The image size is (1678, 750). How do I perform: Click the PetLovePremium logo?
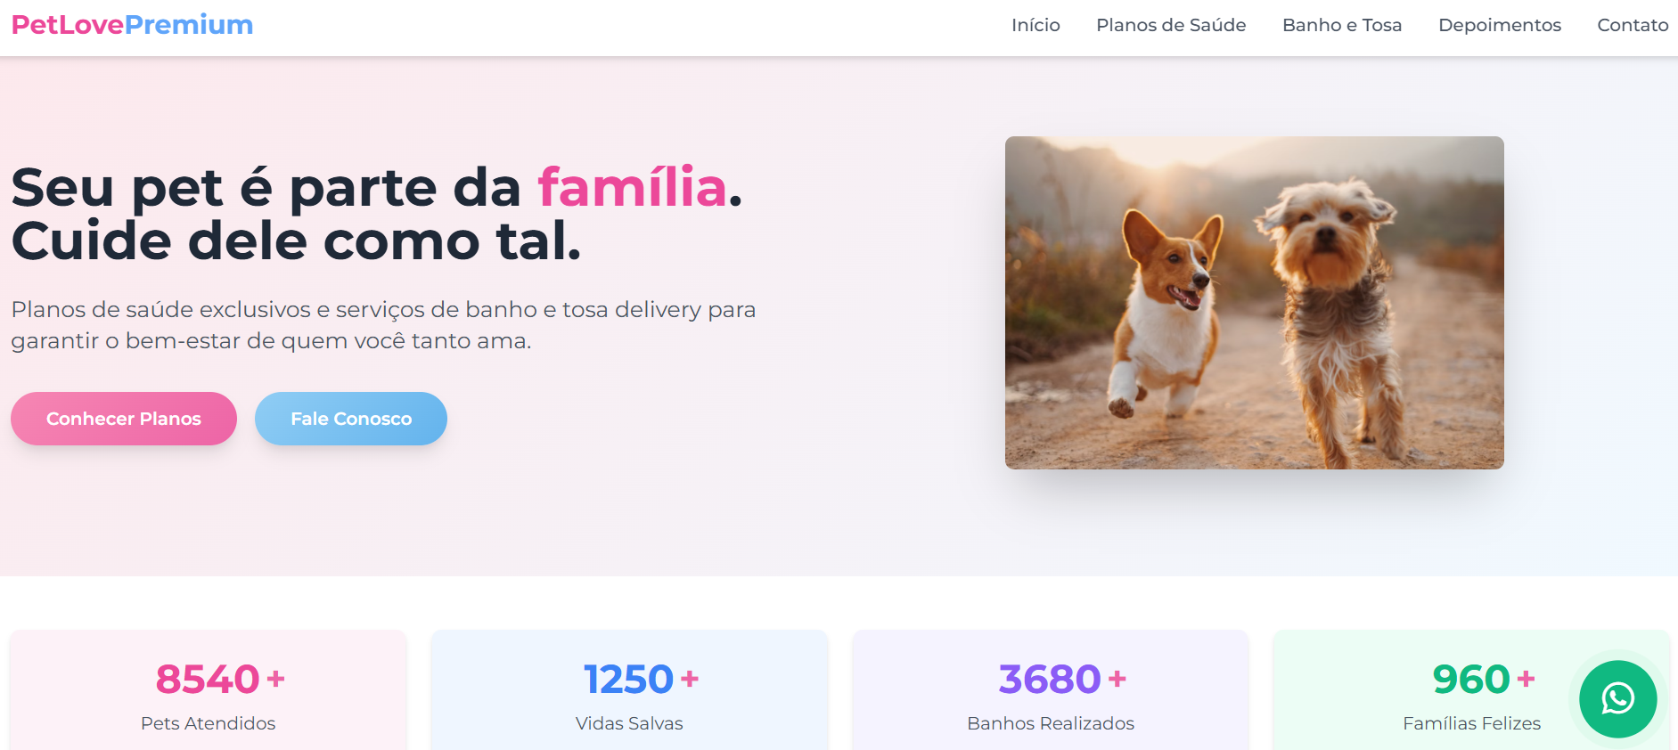(132, 25)
